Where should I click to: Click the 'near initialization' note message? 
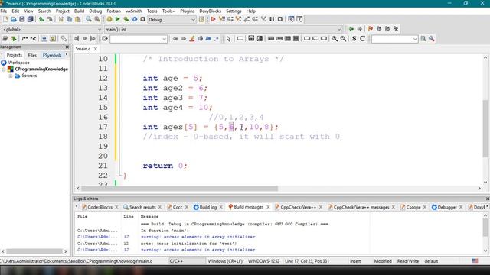tap(189, 244)
